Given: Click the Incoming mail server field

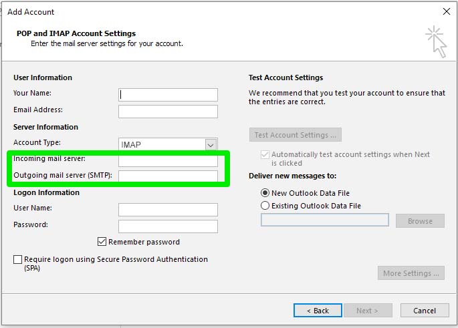Looking at the screenshot, I should (168, 160).
